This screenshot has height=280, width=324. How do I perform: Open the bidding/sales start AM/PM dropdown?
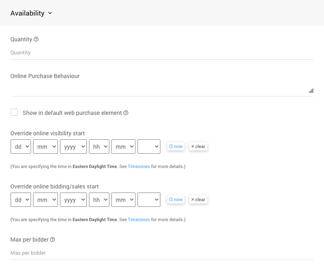(x=149, y=200)
